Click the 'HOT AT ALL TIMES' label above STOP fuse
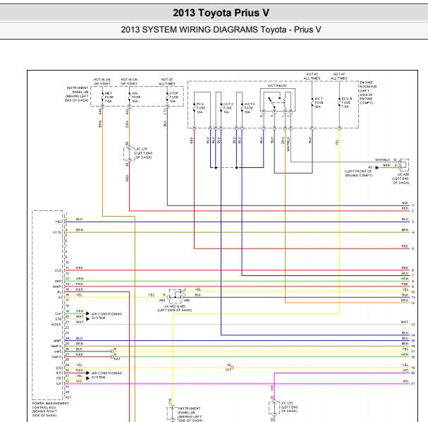This screenshot has width=428, height=422. pos(167,82)
